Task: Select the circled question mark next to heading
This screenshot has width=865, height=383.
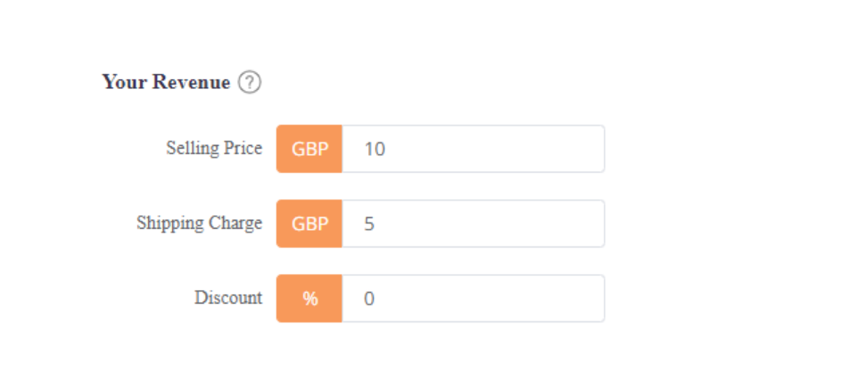Action: tap(250, 83)
